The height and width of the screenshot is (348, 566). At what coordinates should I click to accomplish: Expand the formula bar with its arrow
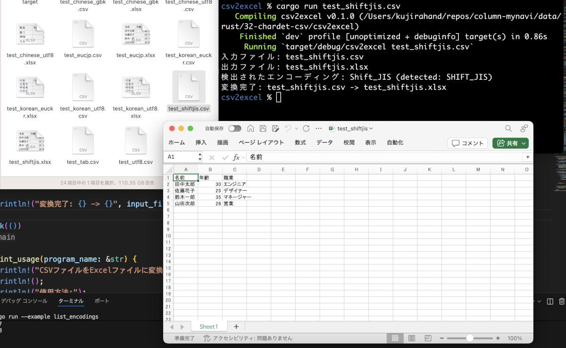[527, 157]
